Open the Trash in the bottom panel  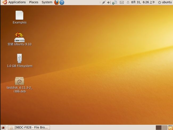170,128
